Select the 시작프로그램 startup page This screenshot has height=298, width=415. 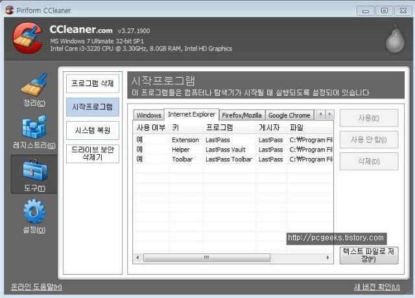pos(93,107)
